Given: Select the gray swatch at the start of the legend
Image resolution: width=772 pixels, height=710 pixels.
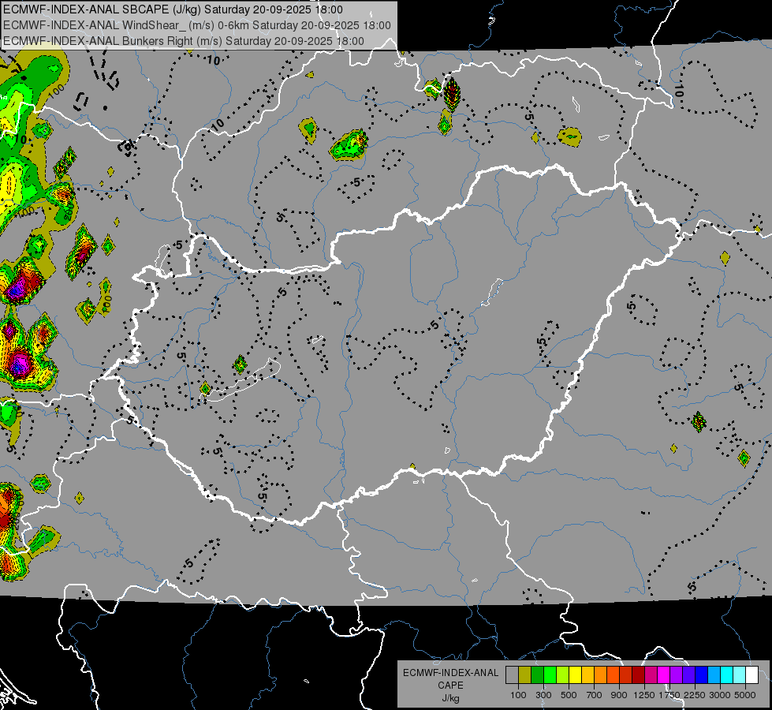Looking at the screenshot, I should click(x=512, y=675).
